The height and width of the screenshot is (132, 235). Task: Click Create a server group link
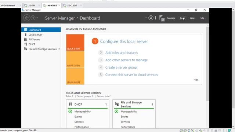121,67
